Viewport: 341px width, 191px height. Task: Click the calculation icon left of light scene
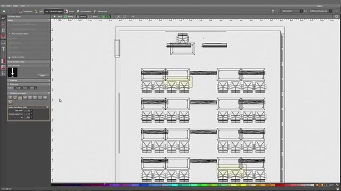tap(273, 11)
